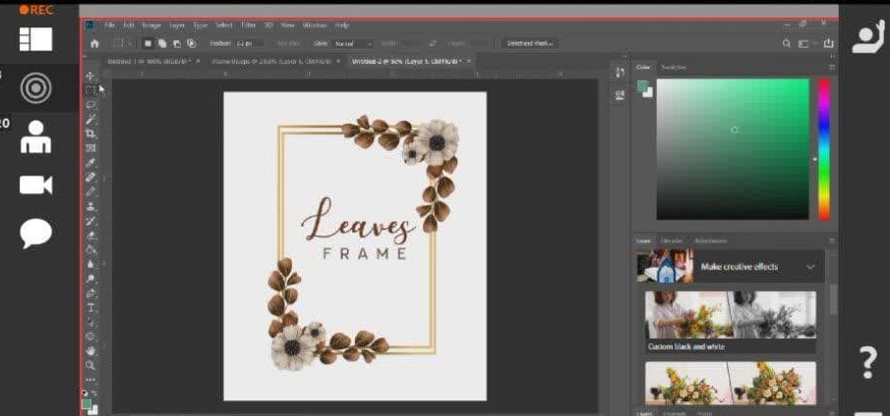Swap foreground and background colors

tap(94, 392)
